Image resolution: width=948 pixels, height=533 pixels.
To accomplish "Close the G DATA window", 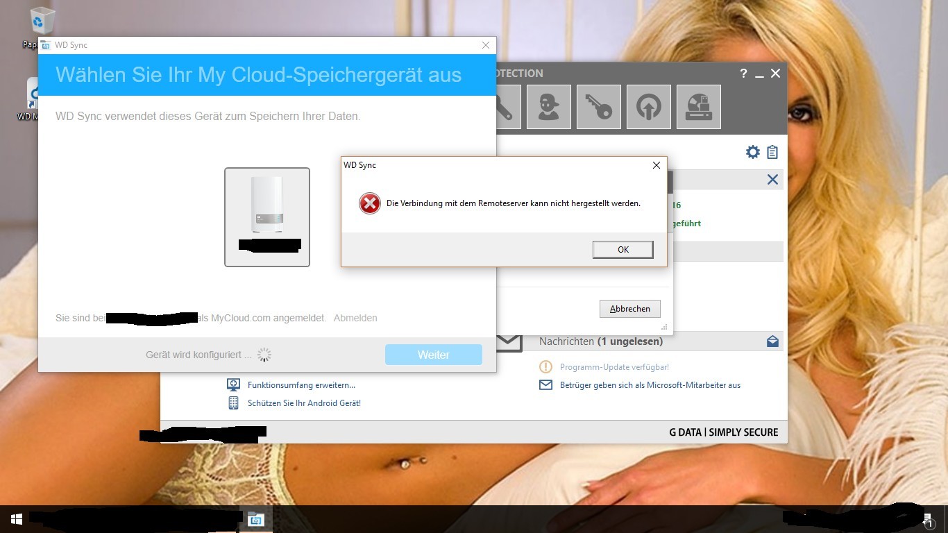I will click(x=776, y=74).
